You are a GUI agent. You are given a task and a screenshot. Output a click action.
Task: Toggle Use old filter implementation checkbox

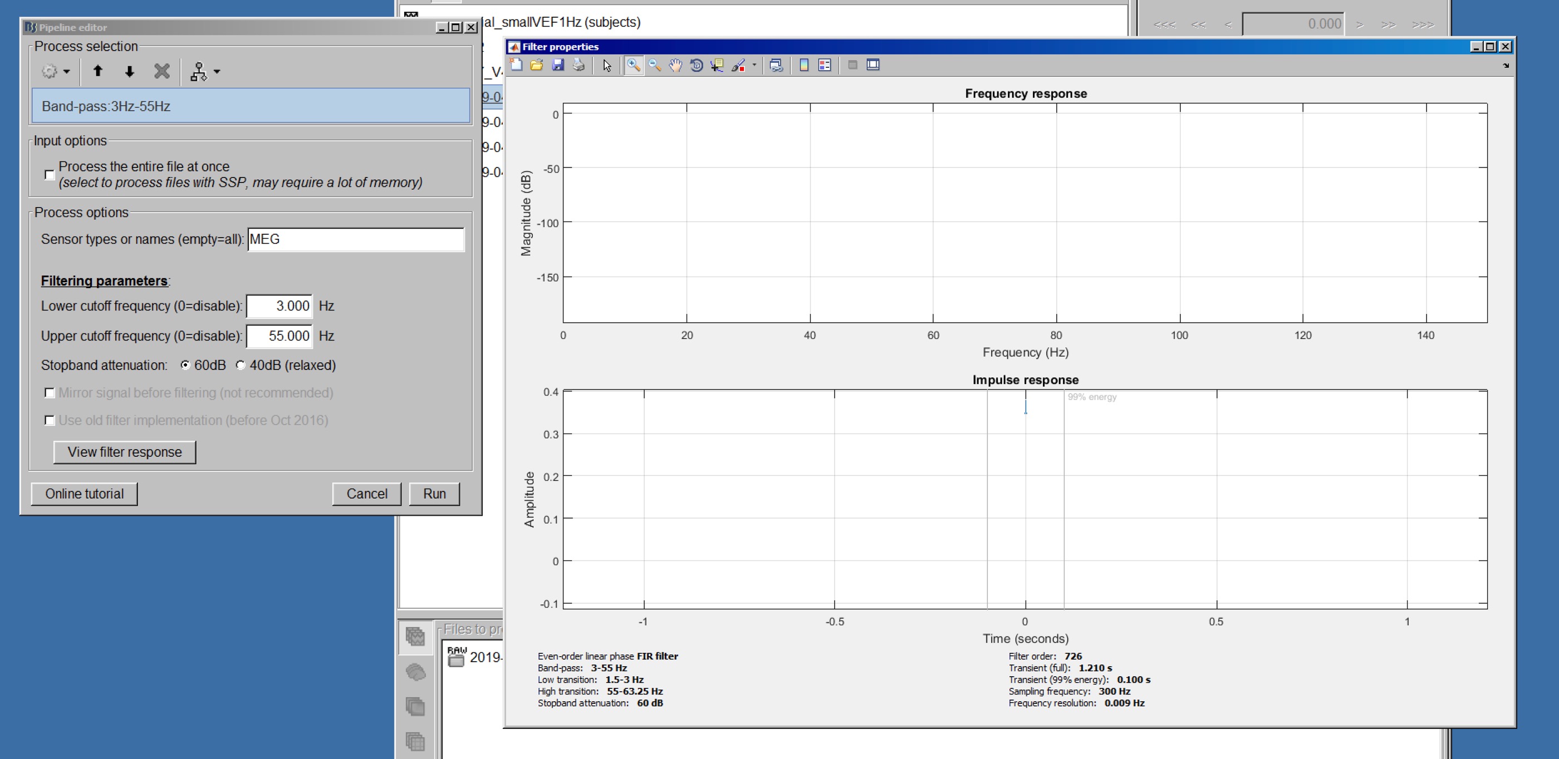pyautogui.click(x=50, y=420)
